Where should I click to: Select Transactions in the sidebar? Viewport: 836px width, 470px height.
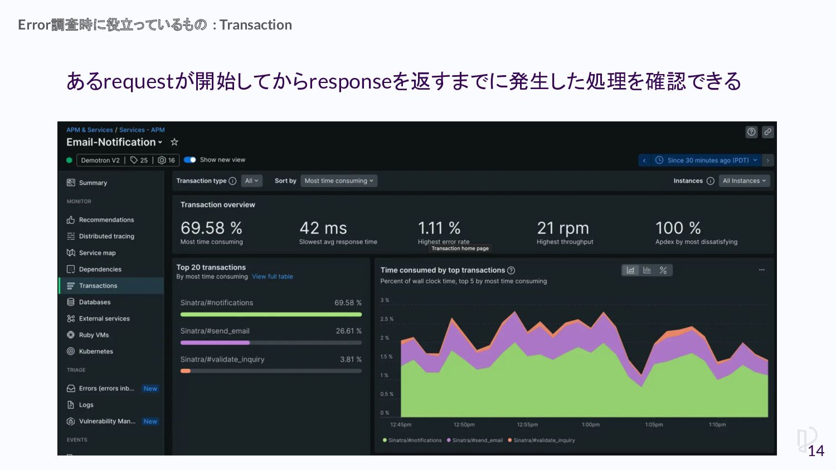(111, 286)
